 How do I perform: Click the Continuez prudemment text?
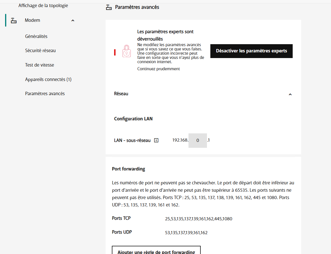pyautogui.click(x=158, y=69)
